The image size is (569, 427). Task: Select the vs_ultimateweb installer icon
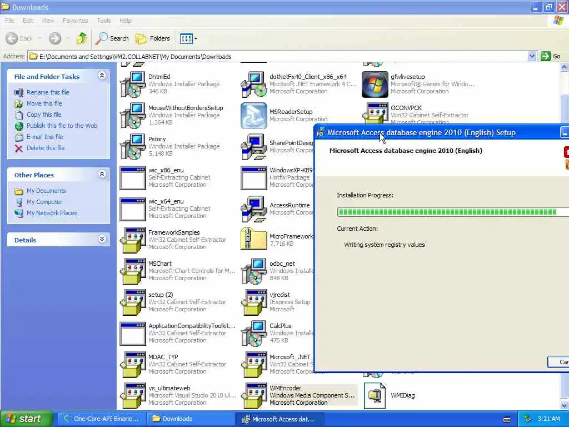tap(133, 396)
